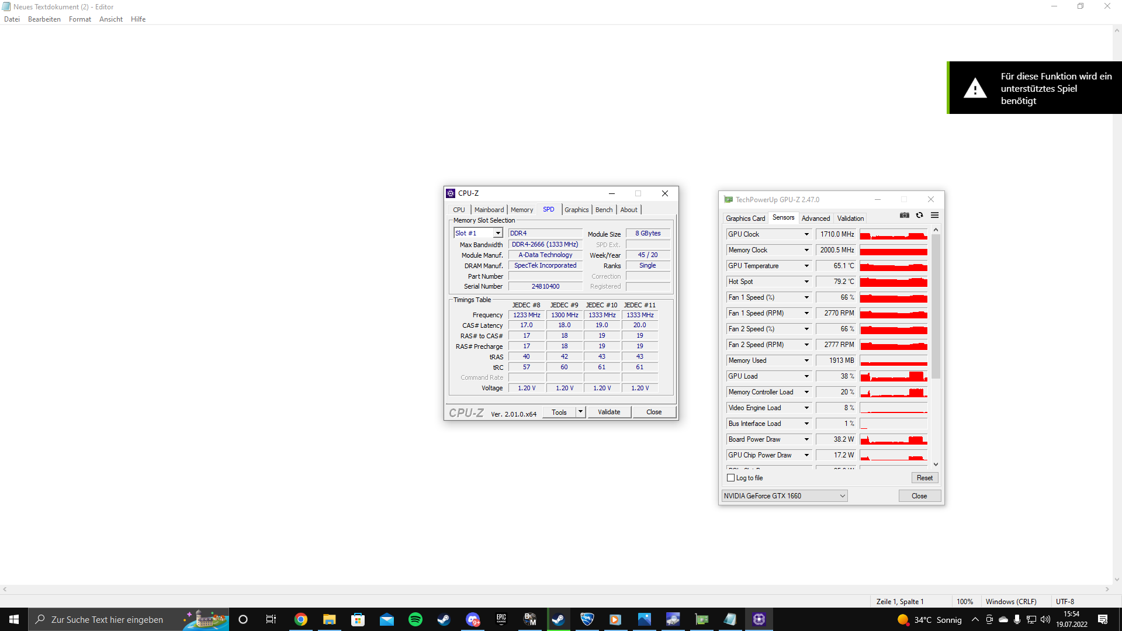Switch to the Graphics tab in CPU-Z
Viewport: 1122px width, 631px height.
coord(577,210)
